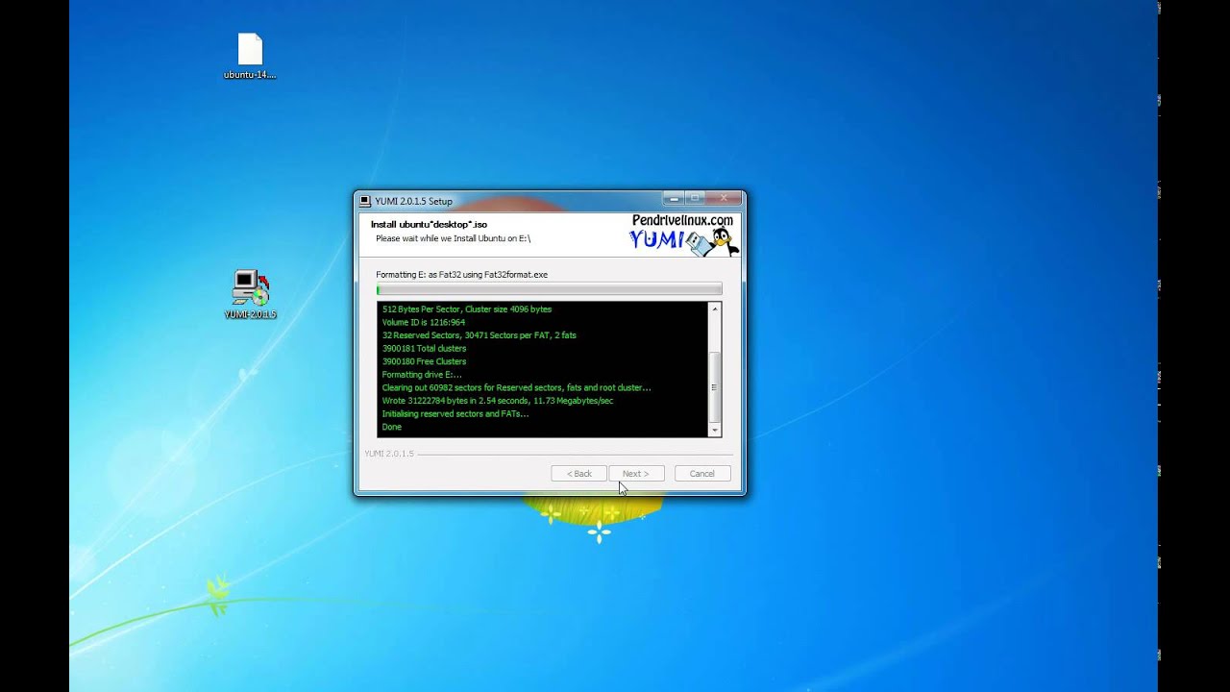Click the log scrollbar thumb

[x=714, y=386]
